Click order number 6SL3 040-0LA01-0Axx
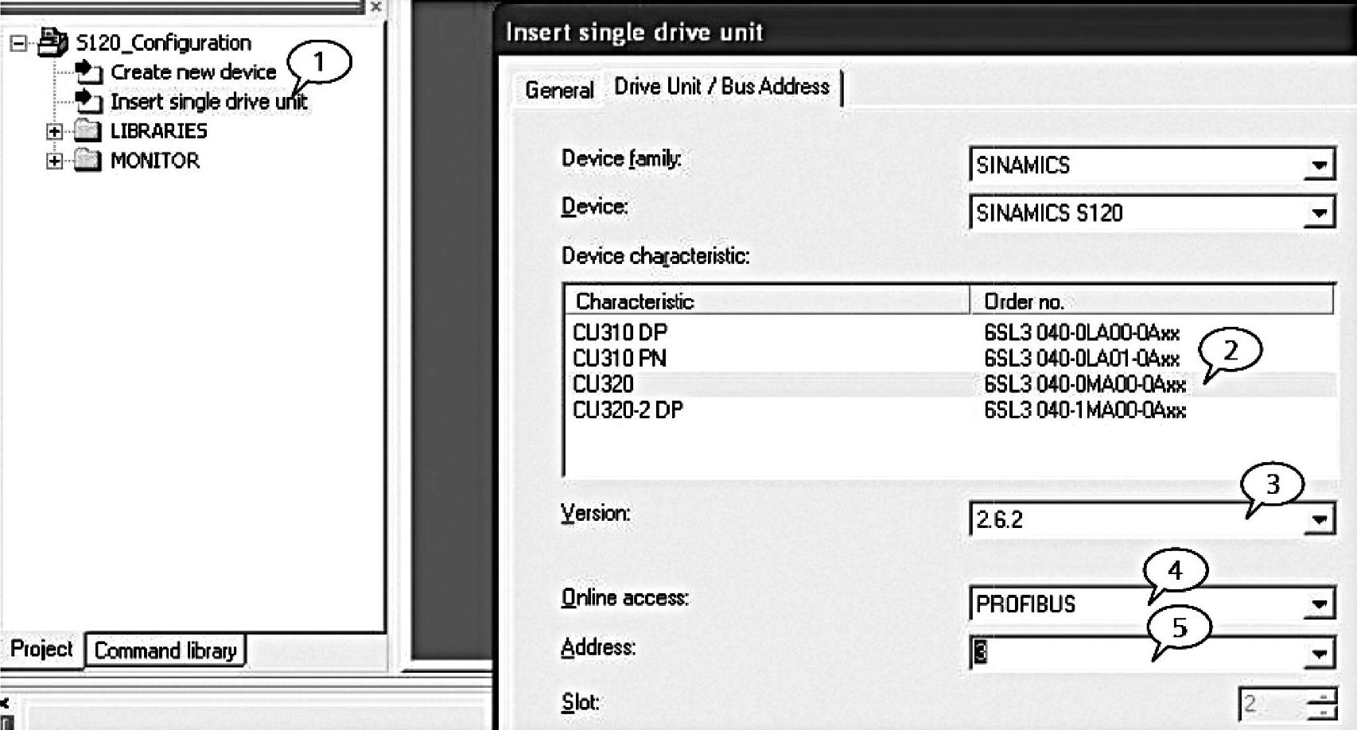 click(1082, 359)
